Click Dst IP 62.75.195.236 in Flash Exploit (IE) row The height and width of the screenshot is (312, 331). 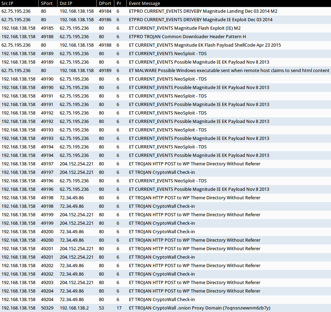pos(74,28)
